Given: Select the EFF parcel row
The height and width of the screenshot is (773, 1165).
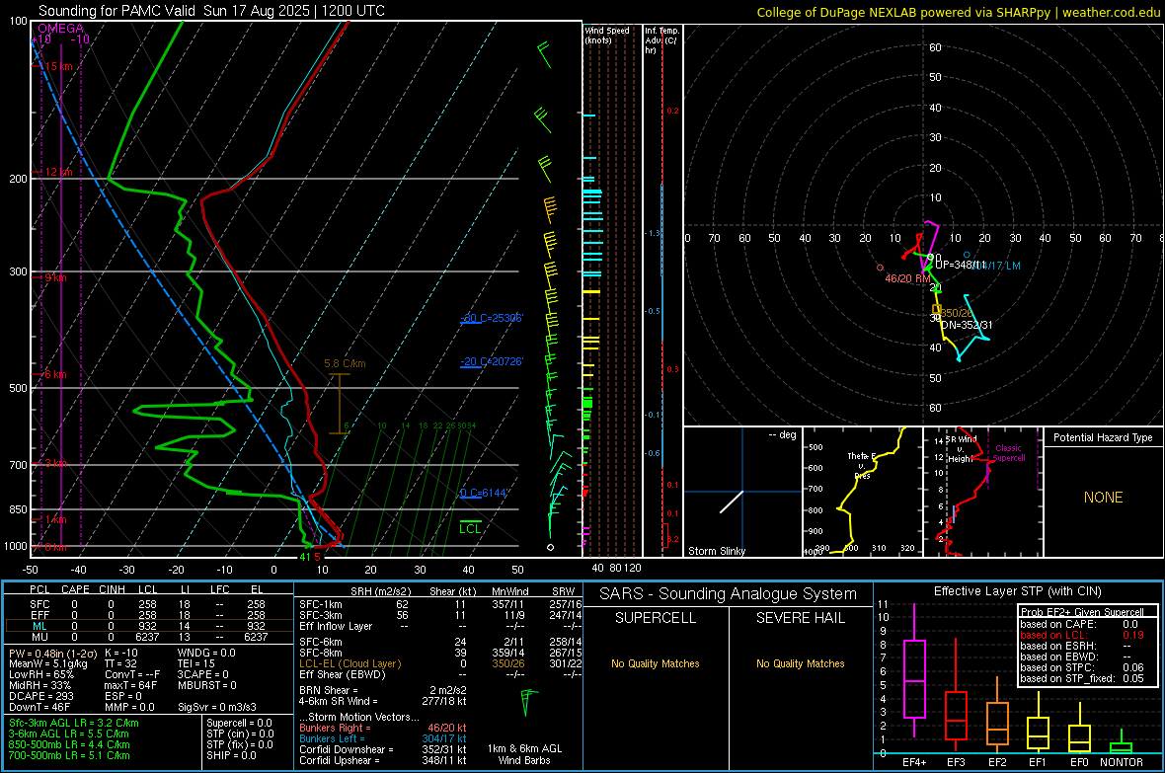Looking at the screenshot, I should pyautogui.click(x=149, y=615).
